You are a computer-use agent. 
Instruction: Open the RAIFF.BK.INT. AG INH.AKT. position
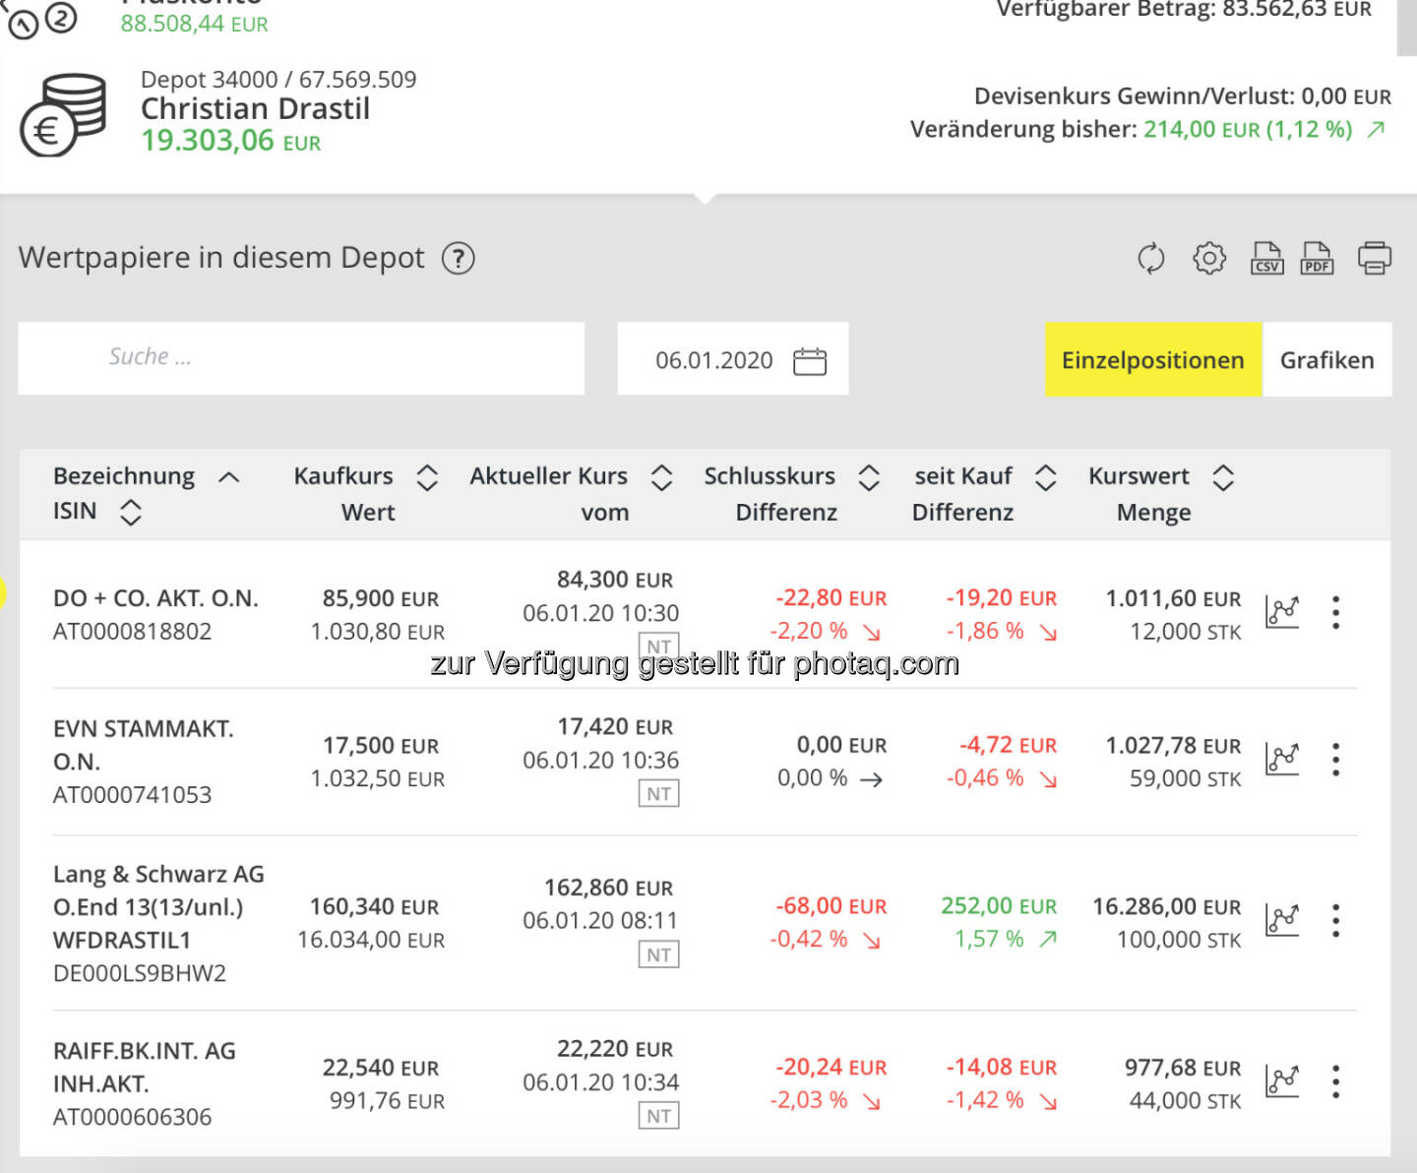[x=145, y=1067]
